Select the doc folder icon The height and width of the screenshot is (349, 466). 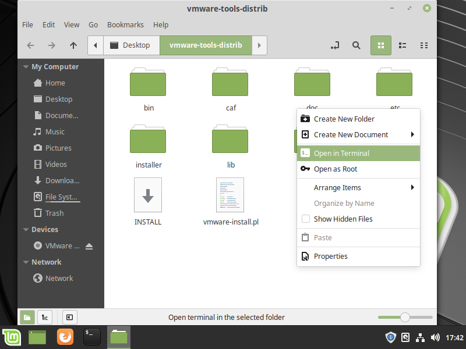pyautogui.click(x=312, y=82)
